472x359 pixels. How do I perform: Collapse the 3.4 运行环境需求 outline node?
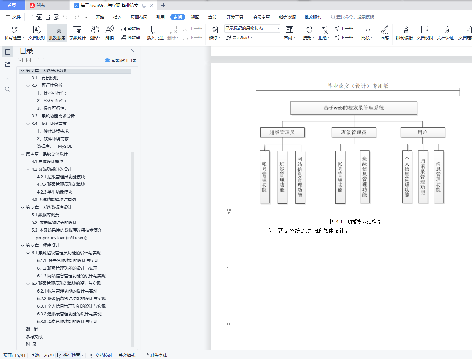tap(28, 124)
